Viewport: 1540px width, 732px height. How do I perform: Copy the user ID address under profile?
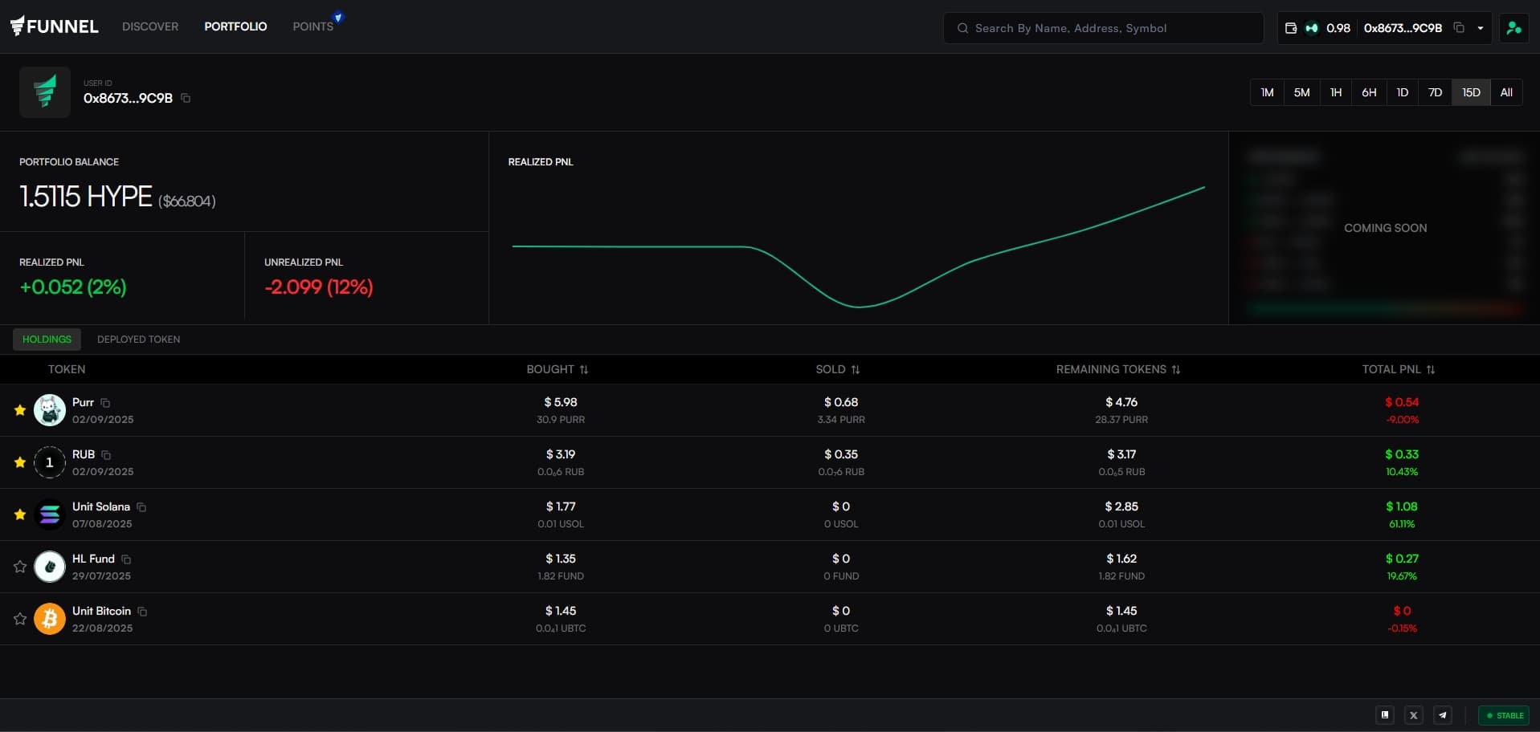[x=186, y=98]
